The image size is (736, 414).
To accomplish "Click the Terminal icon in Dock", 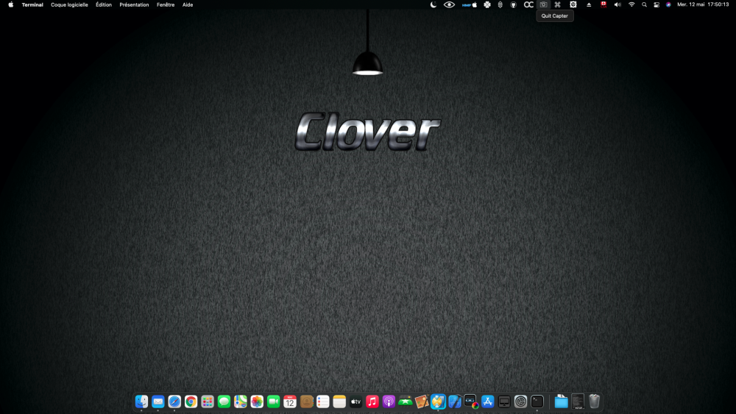I will (537, 401).
